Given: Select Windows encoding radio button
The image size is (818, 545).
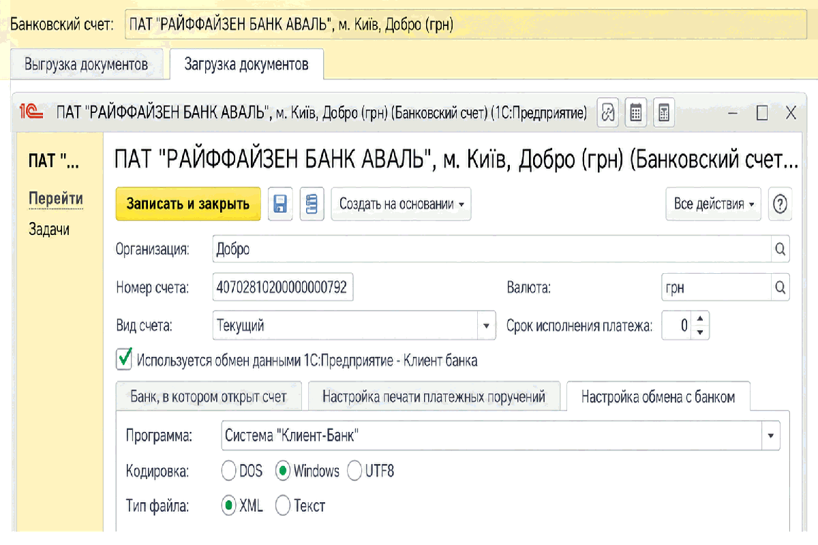Looking at the screenshot, I should pyautogui.click(x=283, y=471).
